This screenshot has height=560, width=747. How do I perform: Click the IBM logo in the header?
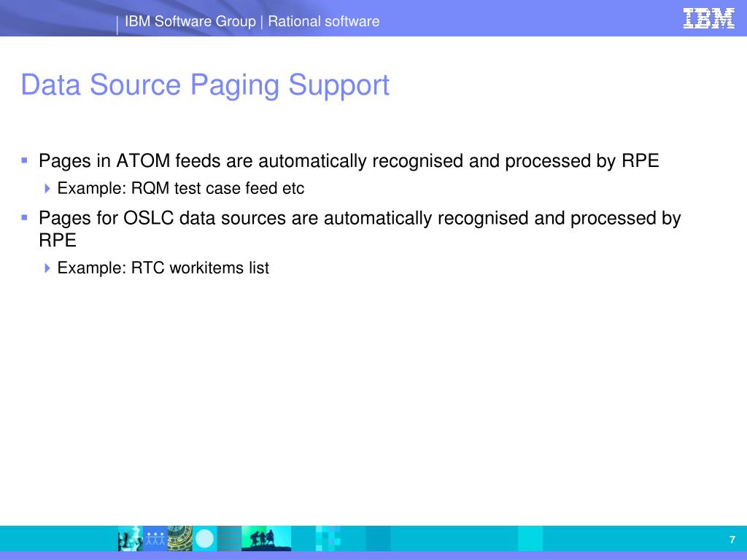pyautogui.click(x=708, y=19)
